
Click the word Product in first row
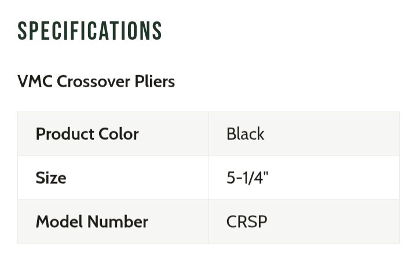click(65, 134)
